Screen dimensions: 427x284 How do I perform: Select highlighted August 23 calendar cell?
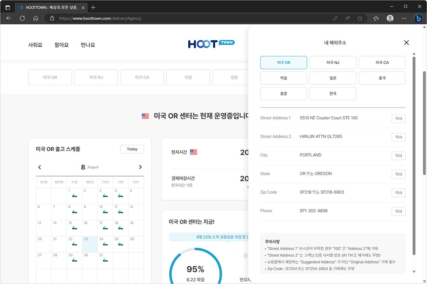(x=90, y=244)
